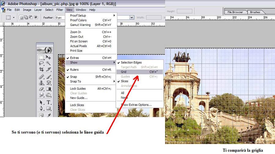
Task: Open the Filter menu
Action: (60, 10)
